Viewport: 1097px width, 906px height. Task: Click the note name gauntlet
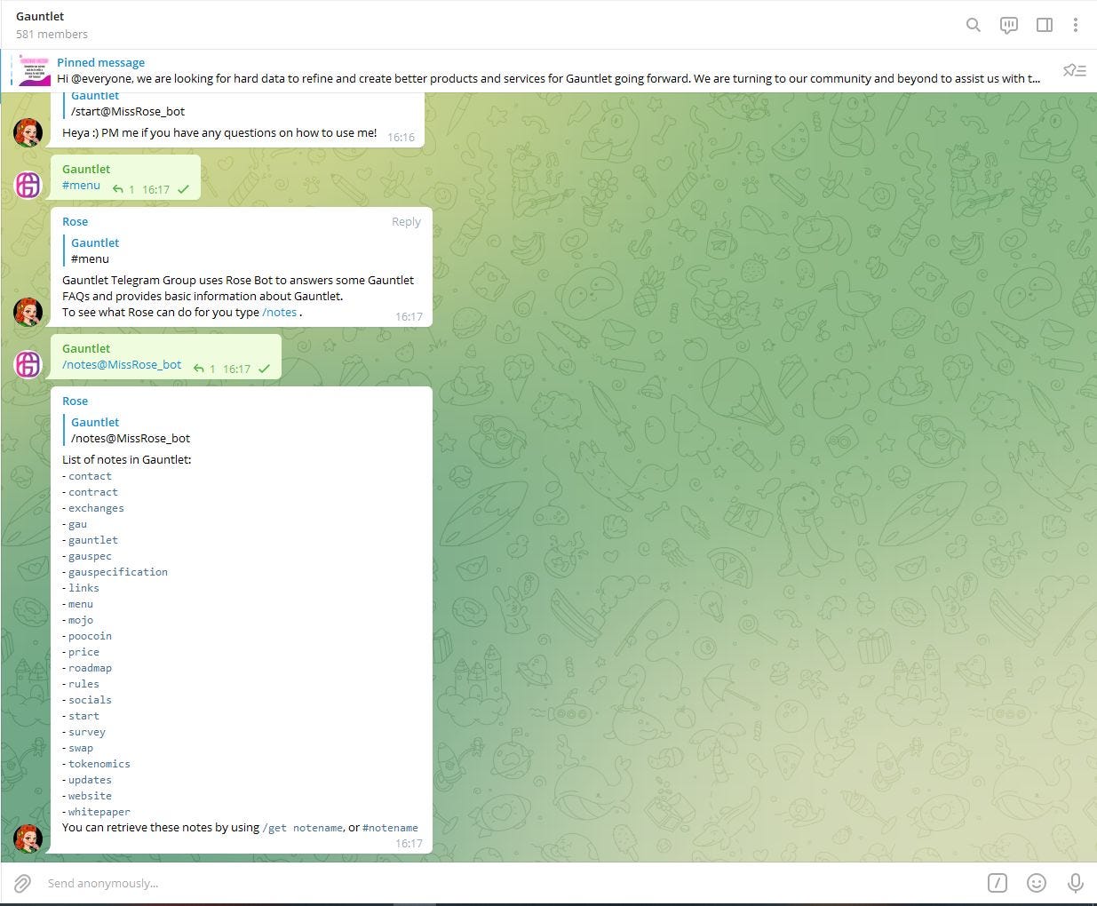click(93, 540)
